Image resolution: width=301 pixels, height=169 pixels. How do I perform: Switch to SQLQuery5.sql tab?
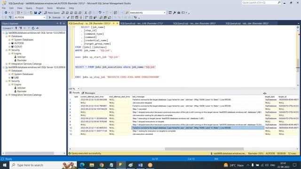(x=194, y=23)
